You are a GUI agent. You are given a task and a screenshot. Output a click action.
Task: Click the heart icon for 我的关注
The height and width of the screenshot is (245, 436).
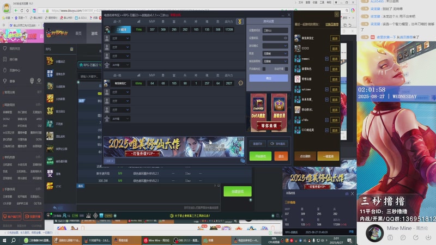point(5,48)
